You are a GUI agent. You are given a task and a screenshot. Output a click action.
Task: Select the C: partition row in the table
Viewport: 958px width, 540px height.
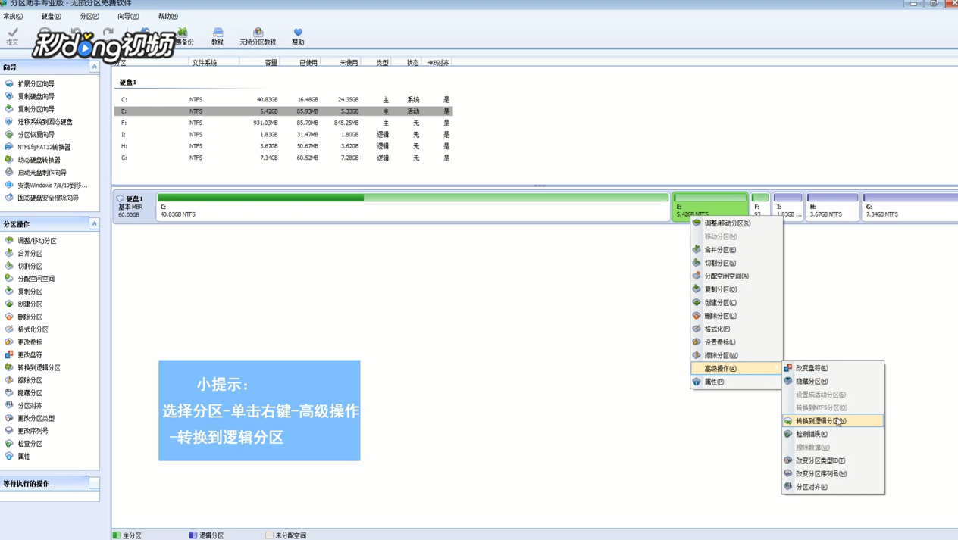(x=284, y=100)
